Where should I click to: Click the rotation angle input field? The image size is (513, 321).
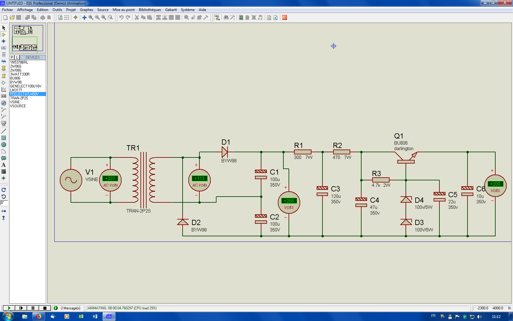pos(4,203)
